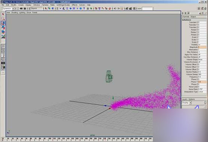Screen dimensions: 208x142
Task: Click the Visibility channel value
Action: [202, 45]
